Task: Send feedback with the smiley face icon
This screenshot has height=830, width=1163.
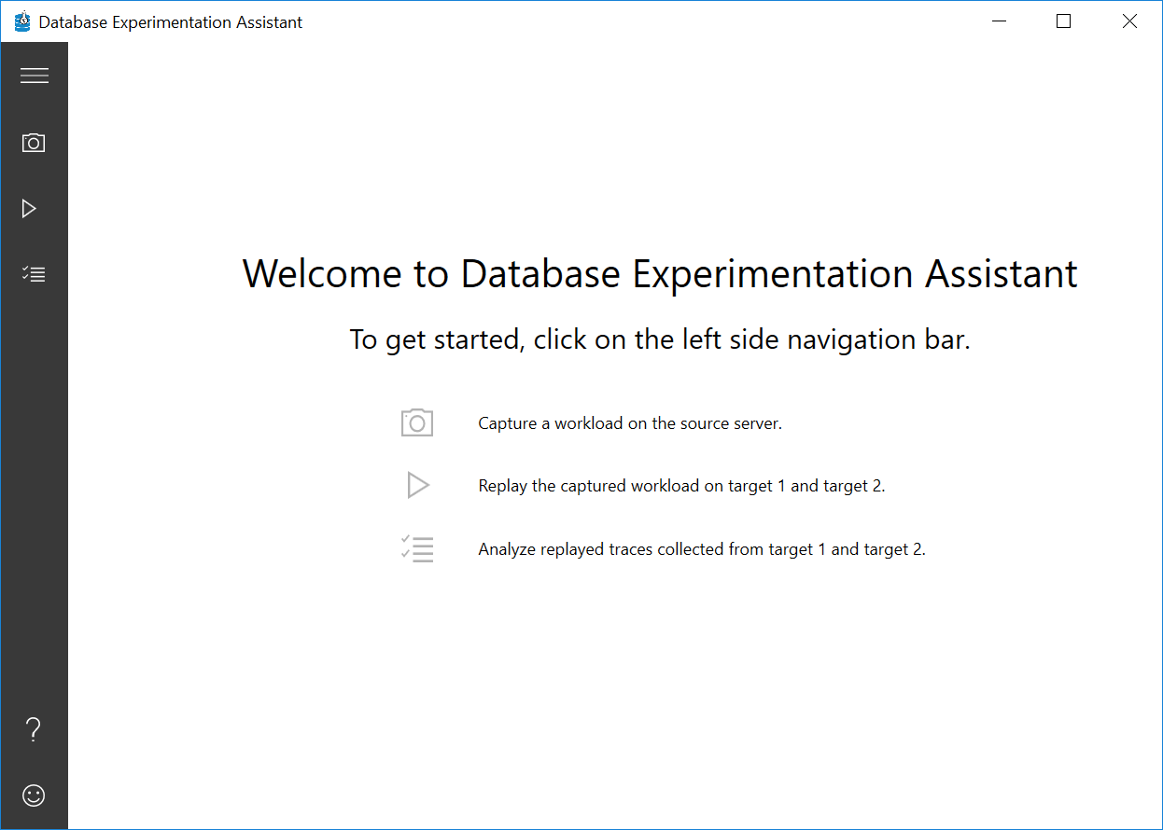Action: tap(34, 795)
